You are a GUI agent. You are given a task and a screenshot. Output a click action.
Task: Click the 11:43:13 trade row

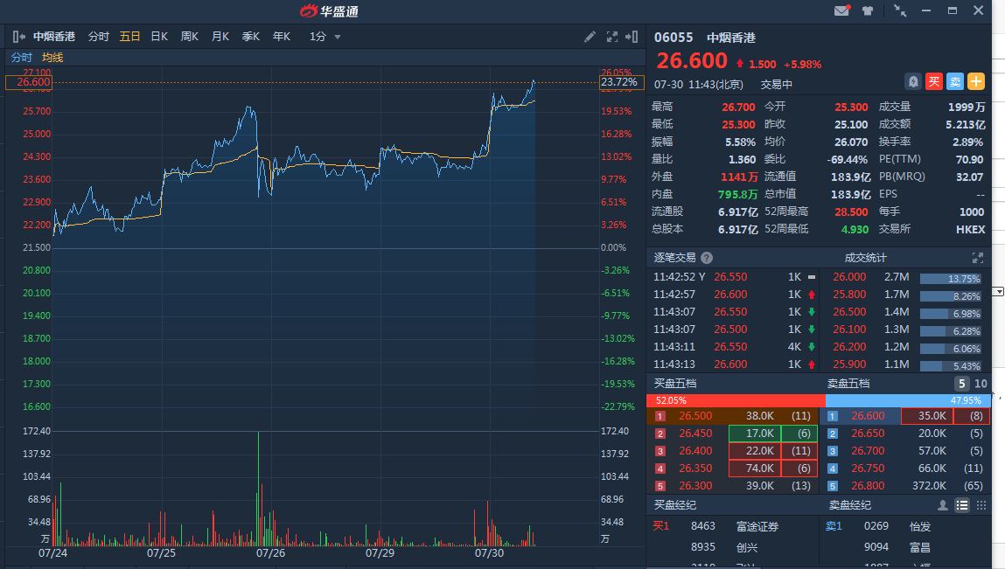click(735, 364)
